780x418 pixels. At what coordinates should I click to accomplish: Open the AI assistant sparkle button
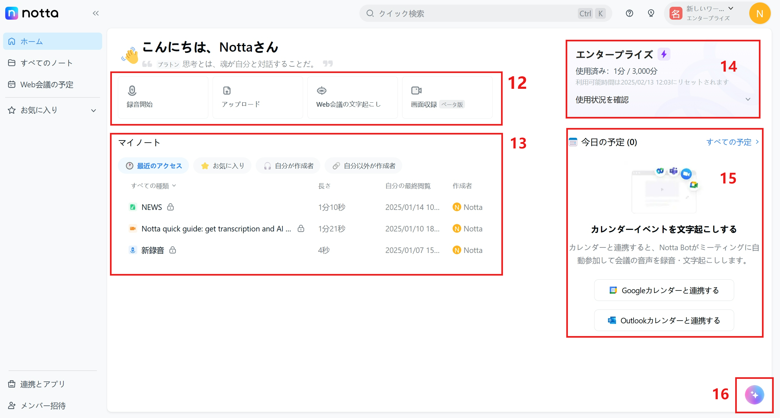coord(754,395)
